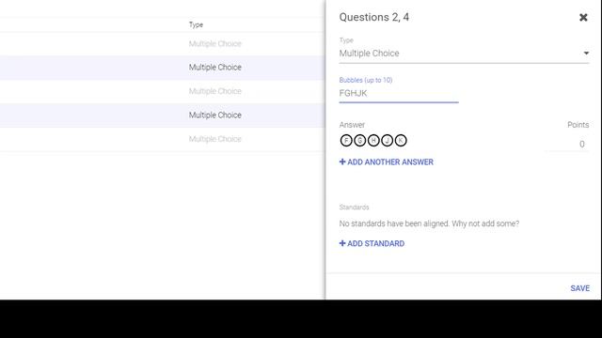Click the Points label
602x338 pixels.
pyautogui.click(x=578, y=125)
